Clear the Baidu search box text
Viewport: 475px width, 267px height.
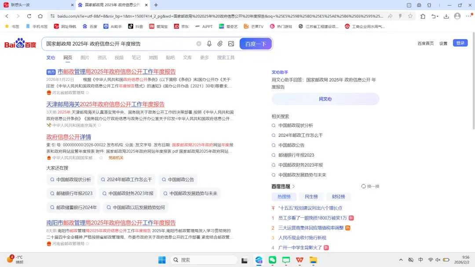[199, 44]
